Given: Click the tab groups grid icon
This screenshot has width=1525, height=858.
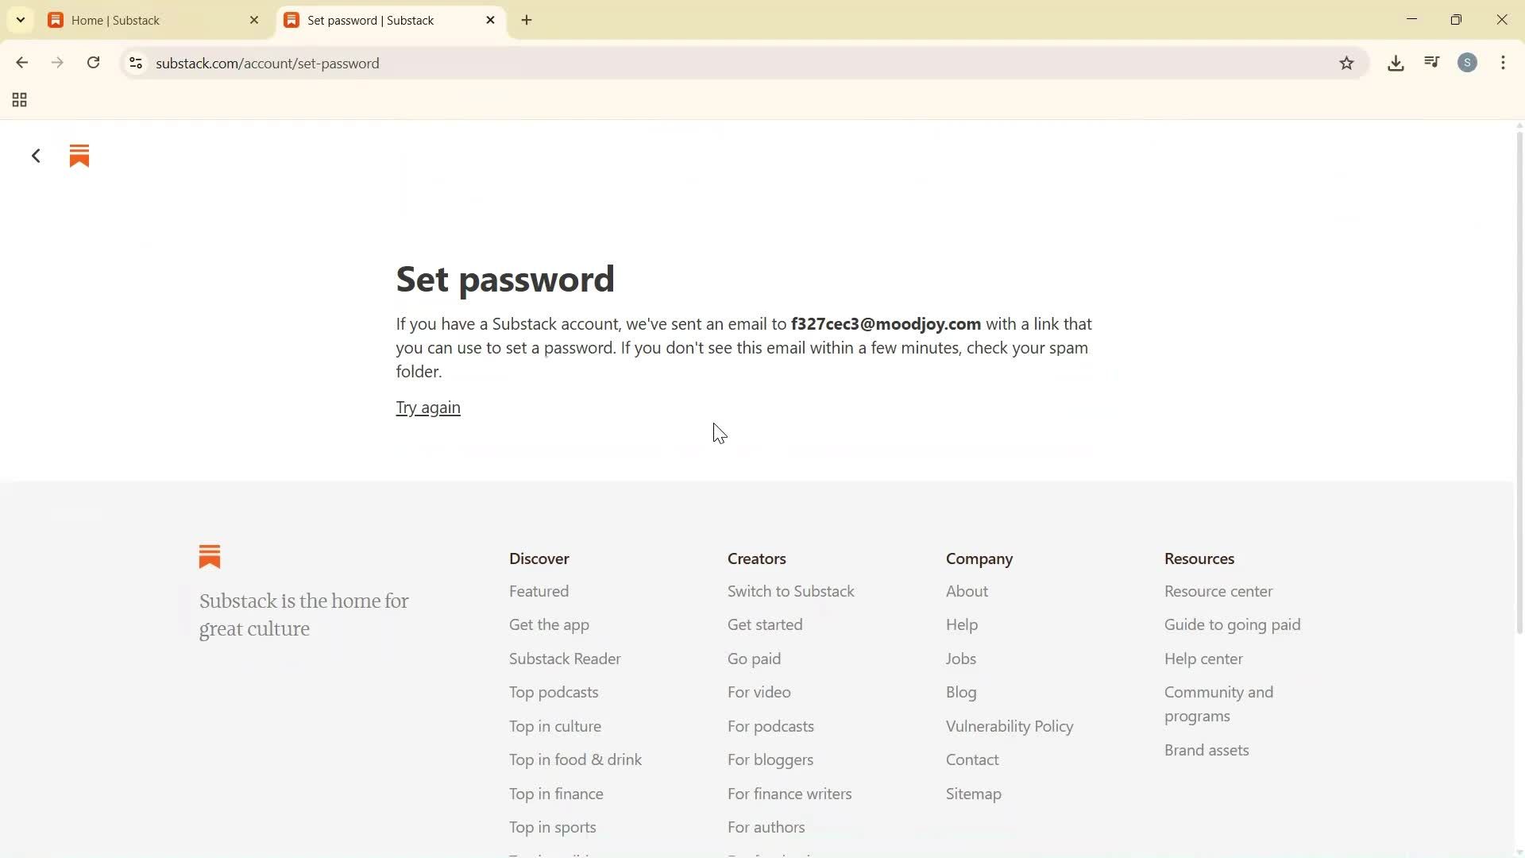Looking at the screenshot, I should click(19, 100).
